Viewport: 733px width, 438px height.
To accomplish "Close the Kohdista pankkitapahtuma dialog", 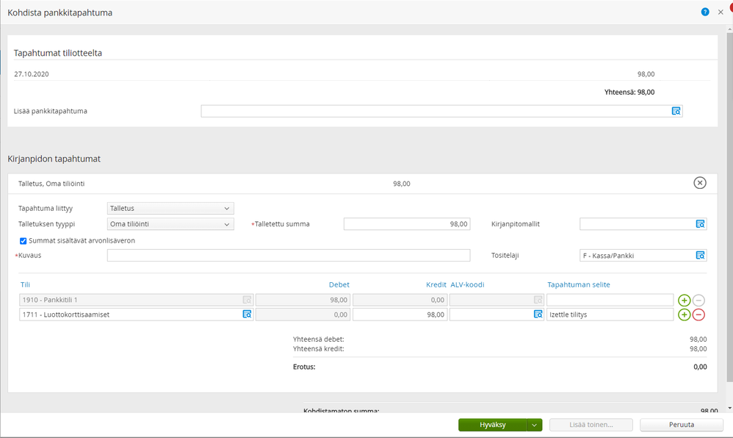I will point(721,12).
